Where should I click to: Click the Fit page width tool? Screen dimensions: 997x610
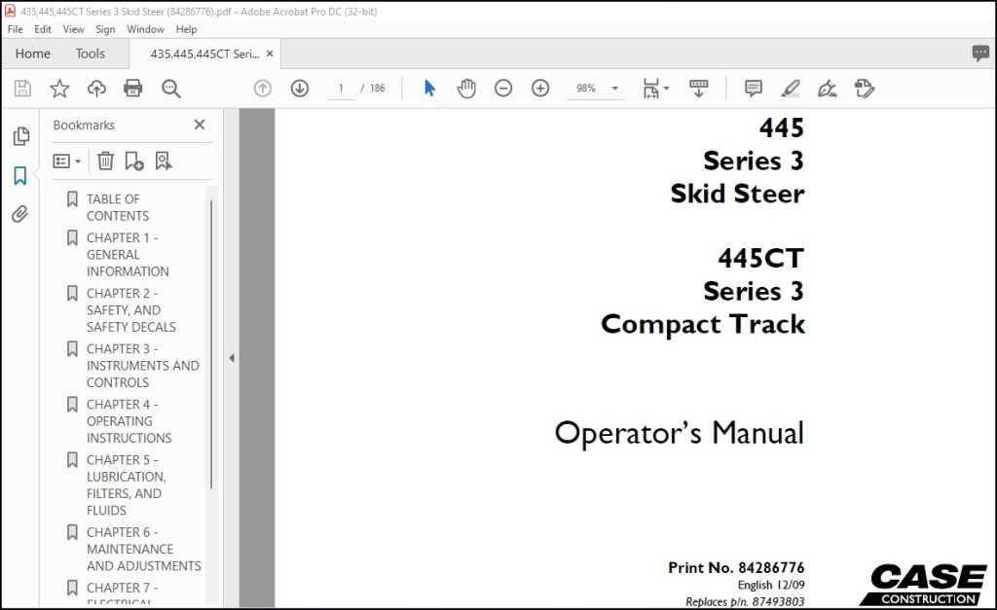tap(651, 89)
